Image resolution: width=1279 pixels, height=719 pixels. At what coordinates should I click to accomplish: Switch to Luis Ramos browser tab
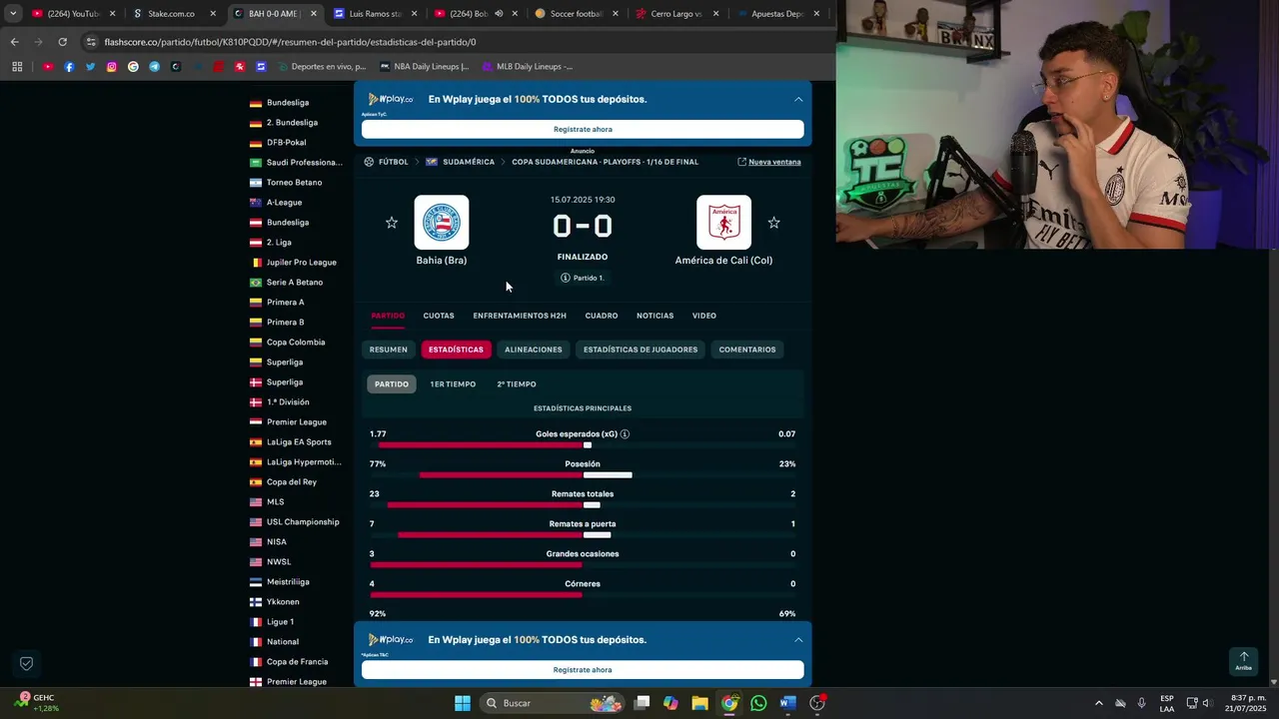pos(376,14)
